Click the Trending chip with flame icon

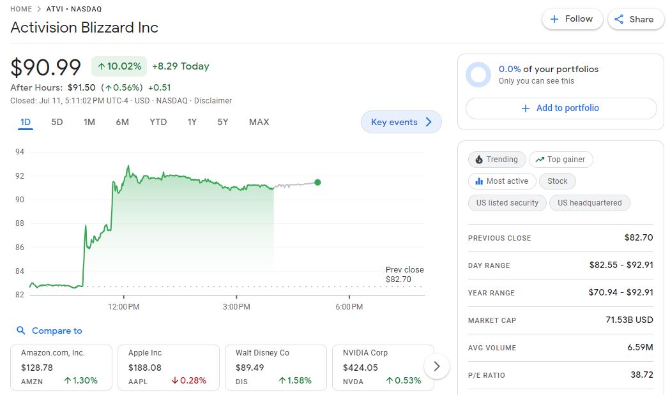point(497,160)
